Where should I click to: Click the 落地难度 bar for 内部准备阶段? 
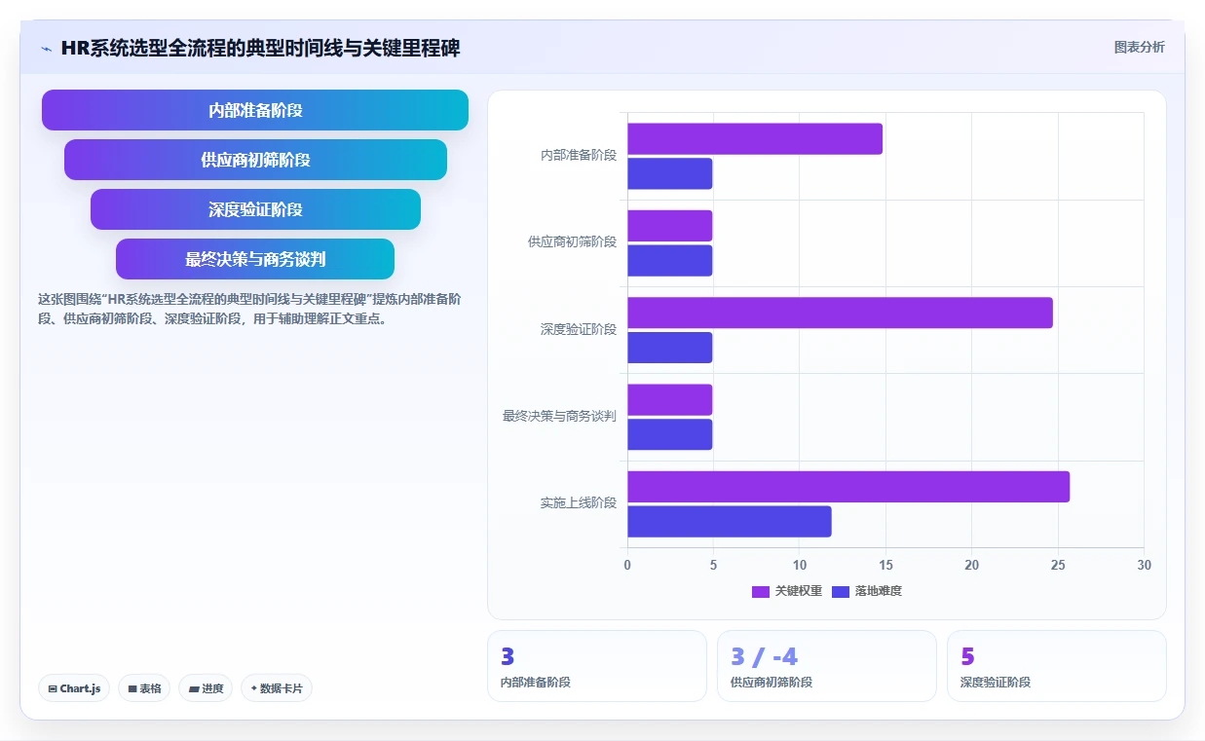click(670, 173)
